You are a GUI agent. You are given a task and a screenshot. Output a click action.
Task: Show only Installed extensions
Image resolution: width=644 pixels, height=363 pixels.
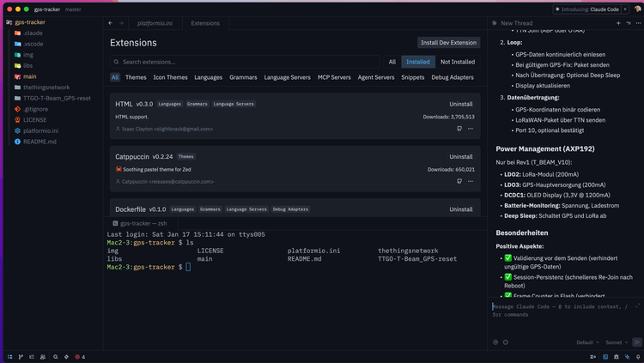pyautogui.click(x=417, y=62)
